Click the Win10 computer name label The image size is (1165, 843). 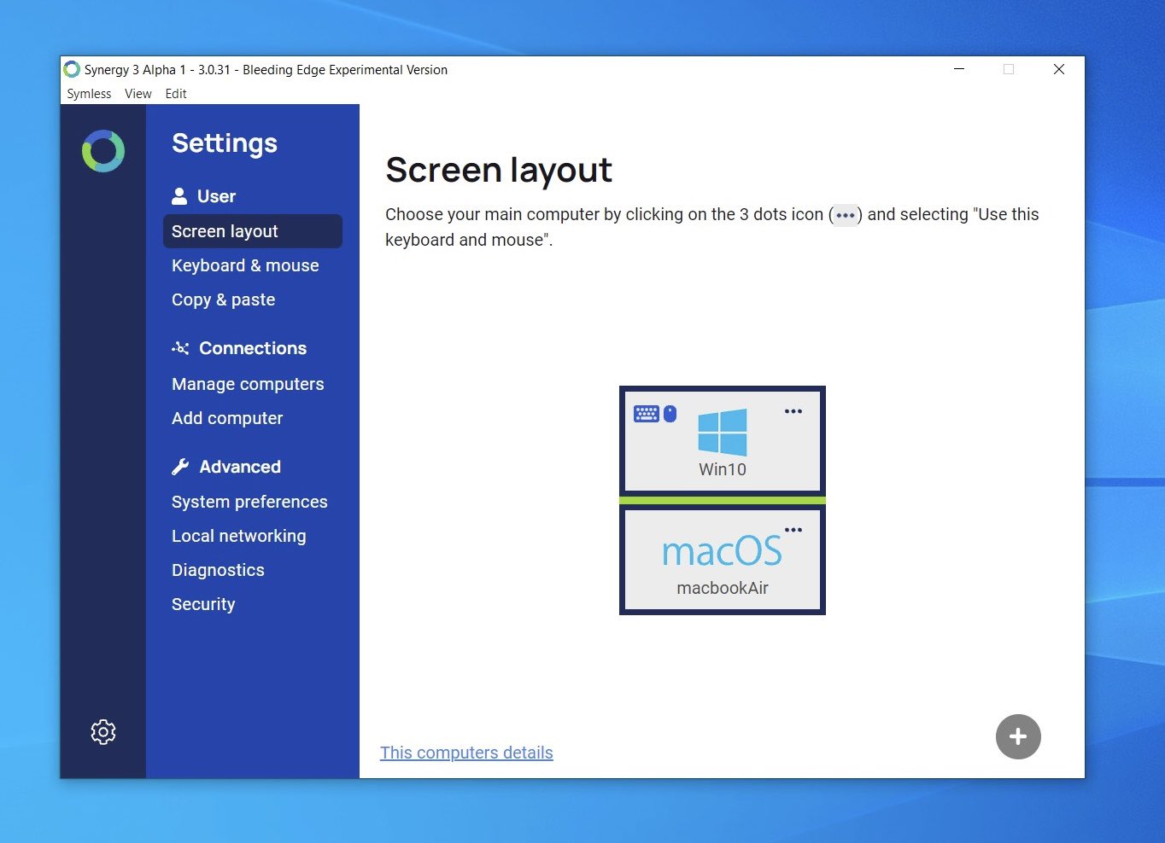click(723, 469)
